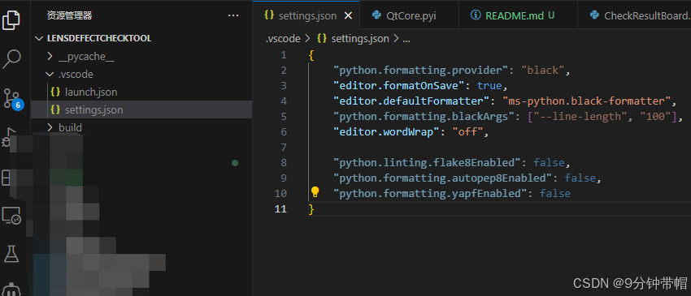Open the Remote Explorer icon

tap(11, 216)
